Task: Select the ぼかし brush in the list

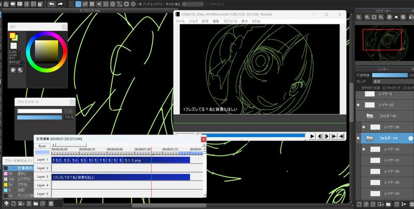Action: [x=19, y=174]
